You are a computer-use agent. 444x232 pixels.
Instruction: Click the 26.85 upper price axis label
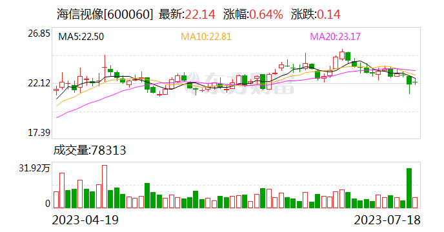pos(39,34)
